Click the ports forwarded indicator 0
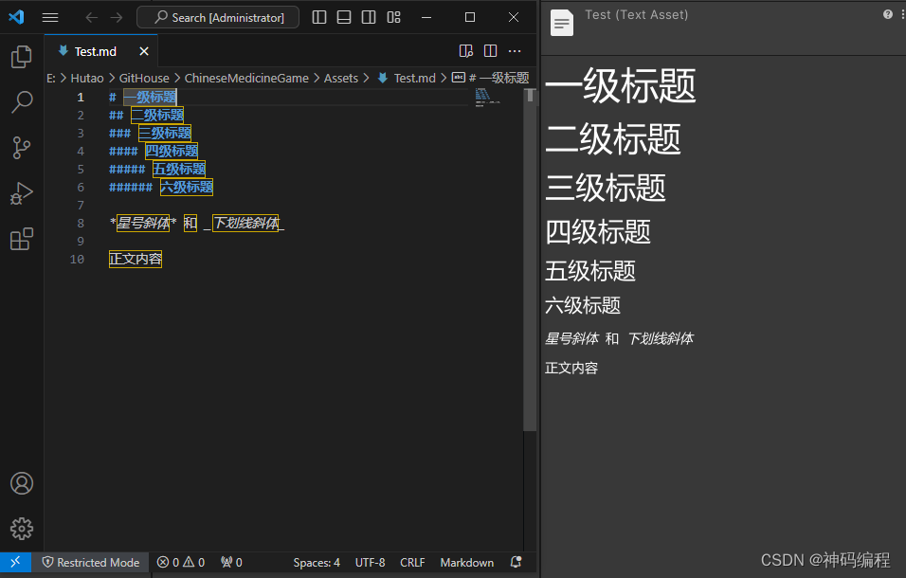 click(x=231, y=563)
